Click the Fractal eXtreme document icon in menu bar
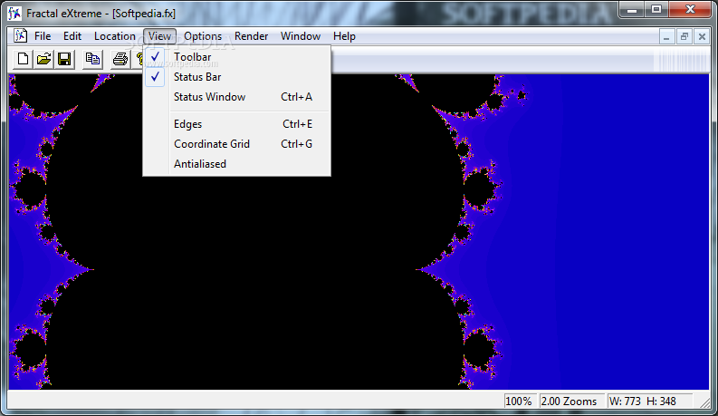Image resolution: width=718 pixels, height=416 pixels. 20,35
